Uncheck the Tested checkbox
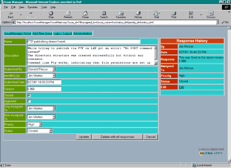This screenshot has width=231, height=168. 29,95
